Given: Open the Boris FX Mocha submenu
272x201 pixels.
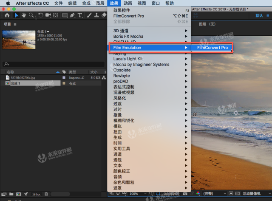Looking at the screenshot, I should click(149, 36).
